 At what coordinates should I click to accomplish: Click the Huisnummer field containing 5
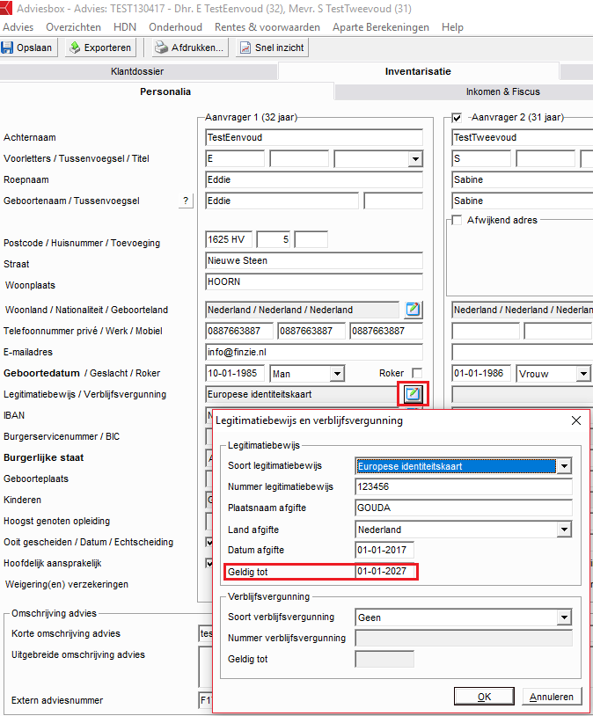[274, 239]
